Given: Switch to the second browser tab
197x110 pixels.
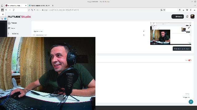Looking at the screenshot, I should point(39,5).
